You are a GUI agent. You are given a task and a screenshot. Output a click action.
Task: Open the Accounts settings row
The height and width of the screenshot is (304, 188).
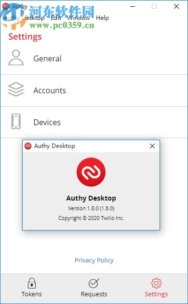pyautogui.click(x=94, y=90)
